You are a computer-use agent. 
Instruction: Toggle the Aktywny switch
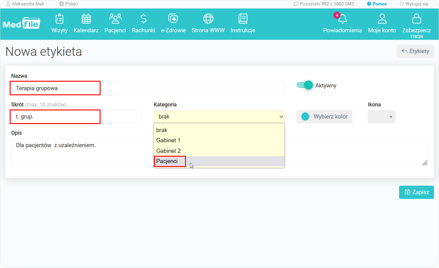click(x=305, y=85)
